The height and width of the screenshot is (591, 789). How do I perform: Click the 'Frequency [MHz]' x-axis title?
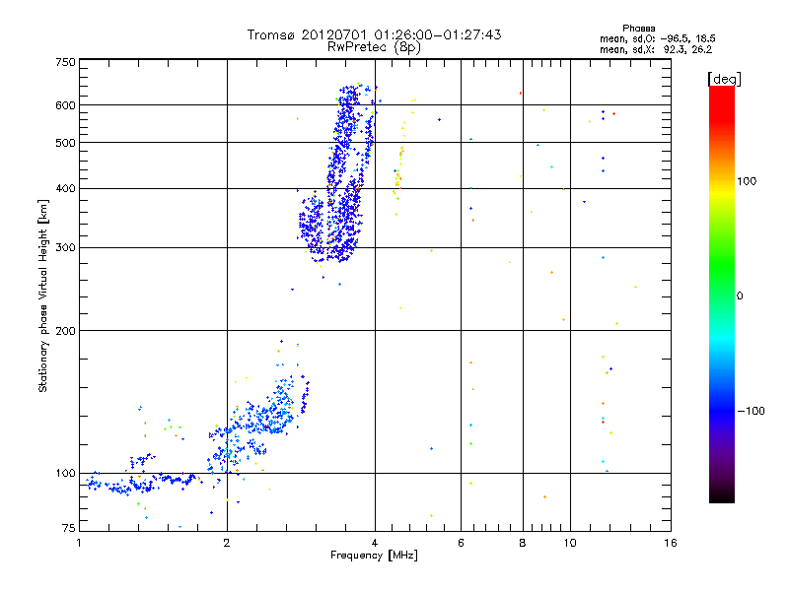pyautogui.click(x=374, y=556)
